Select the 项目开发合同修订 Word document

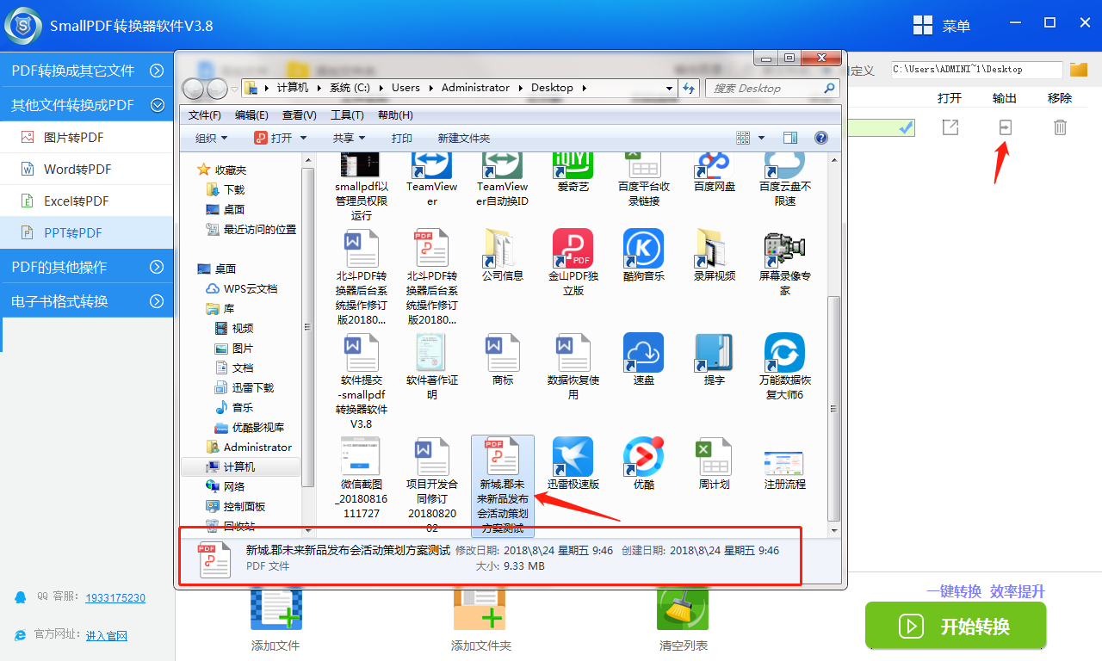point(432,485)
